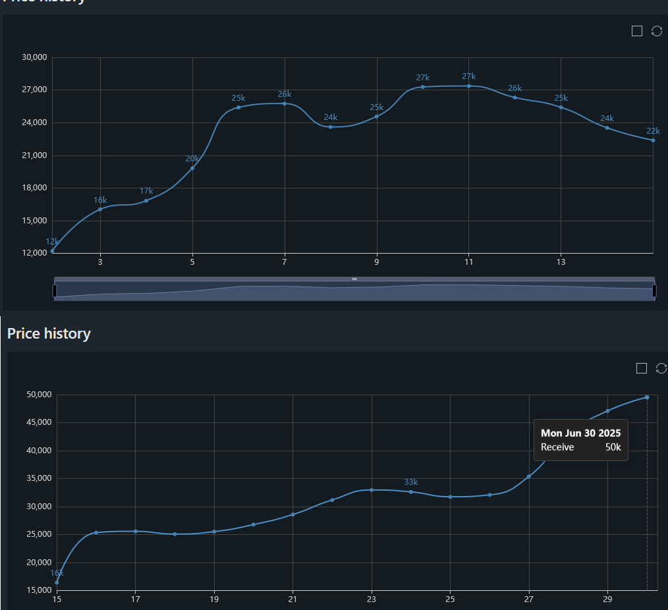
Task: Click the '18,000' y-axis label
Action: (x=34, y=188)
